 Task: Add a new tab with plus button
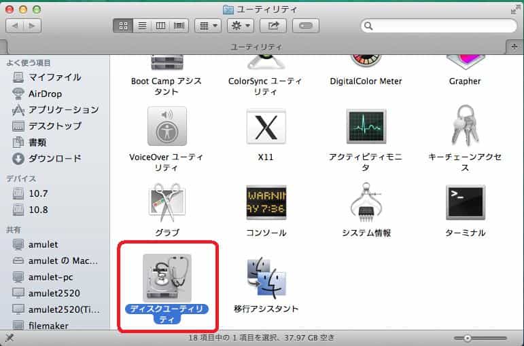[515, 47]
